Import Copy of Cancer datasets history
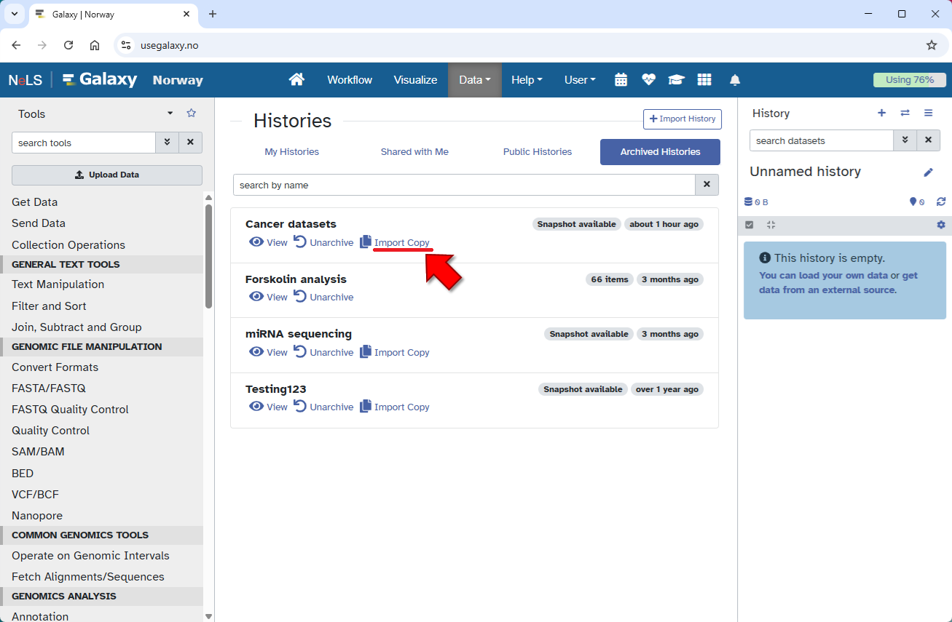This screenshot has width=952, height=622. tap(395, 243)
